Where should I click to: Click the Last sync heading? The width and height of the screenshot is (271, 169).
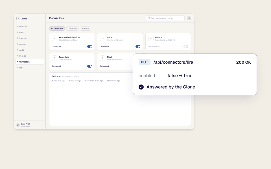[x=56, y=76]
